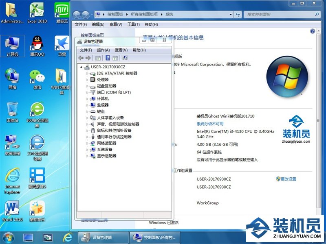The width and height of the screenshot is (326, 244).
Task: Select the 回收站 recycle bin icon
Action: click(x=12, y=111)
